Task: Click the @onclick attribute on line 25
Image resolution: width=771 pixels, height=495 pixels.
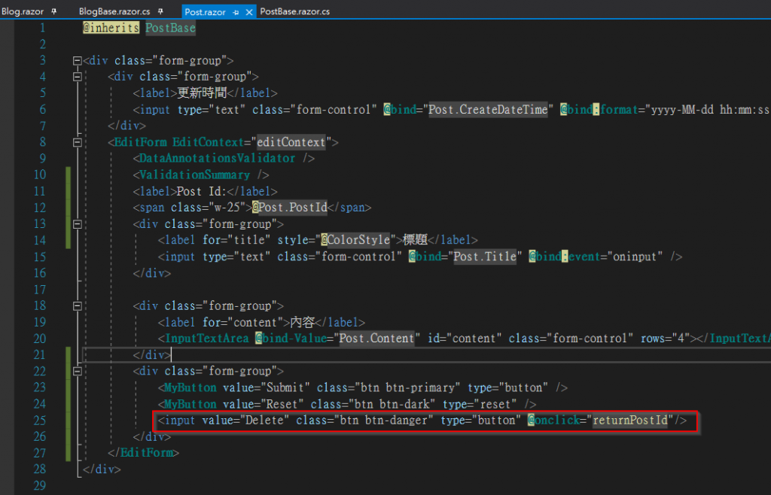Action: click(x=553, y=421)
